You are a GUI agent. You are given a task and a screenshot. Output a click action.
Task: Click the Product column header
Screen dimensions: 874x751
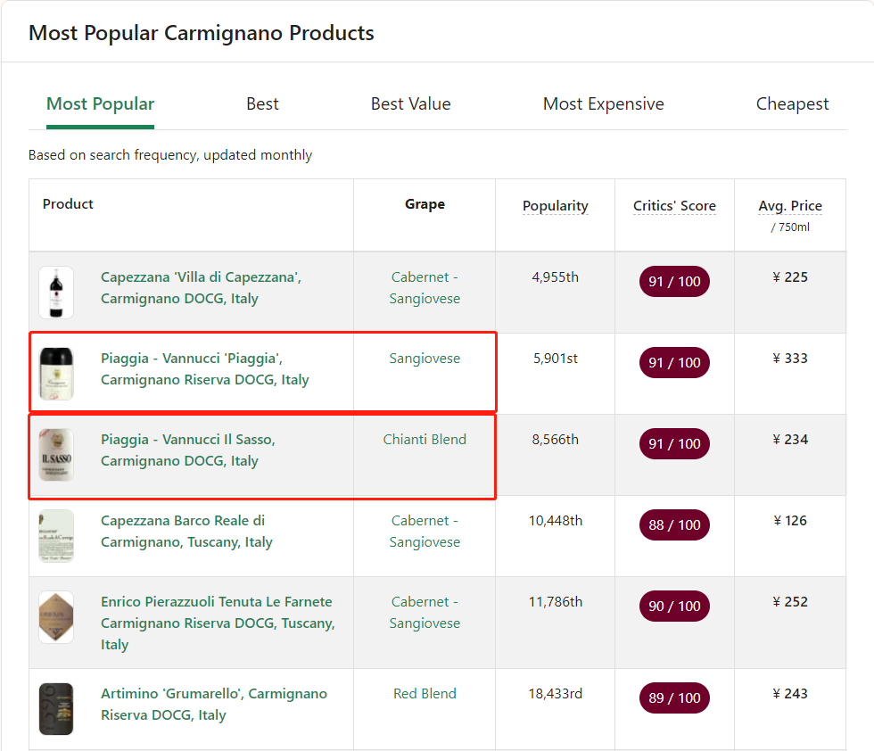[x=68, y=204]
